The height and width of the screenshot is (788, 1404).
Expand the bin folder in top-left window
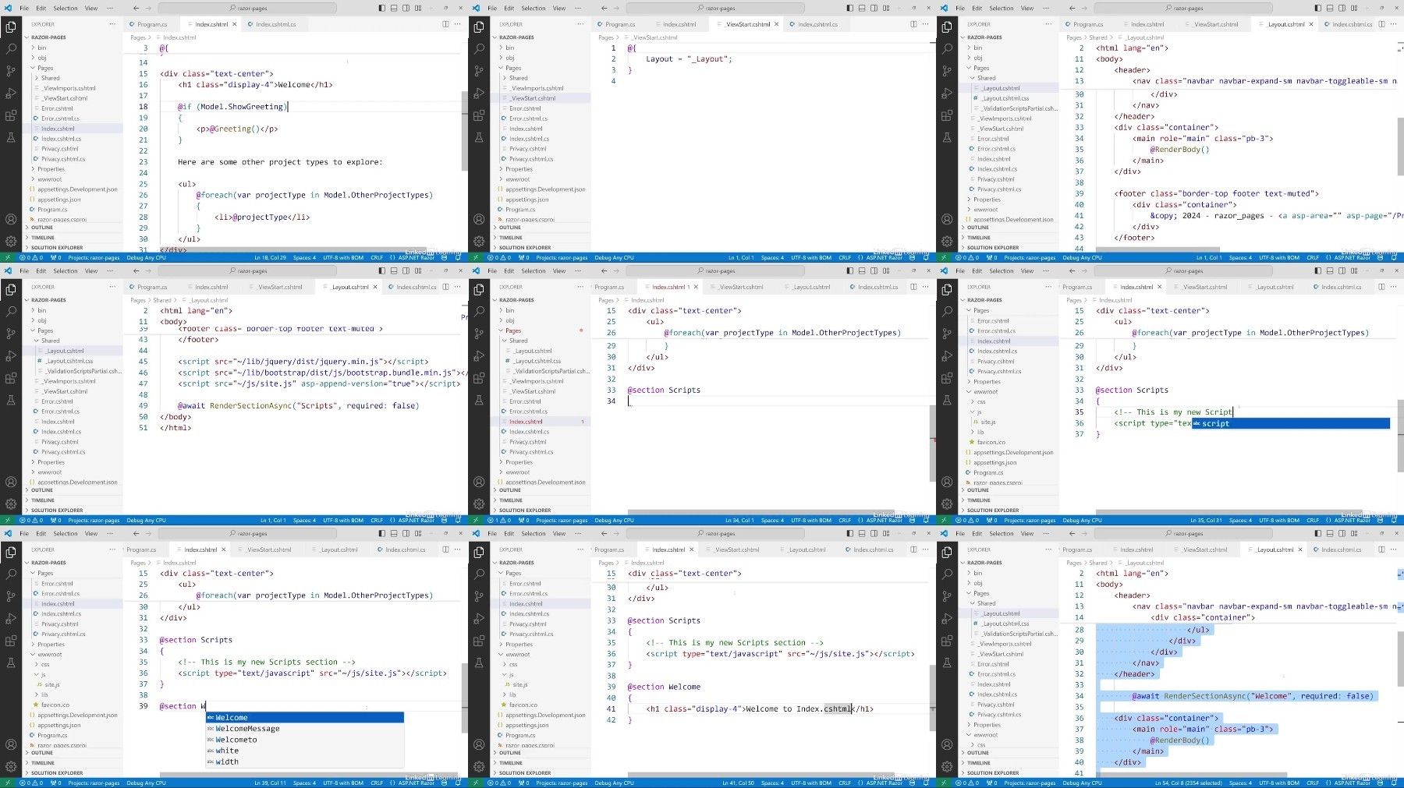41,48
